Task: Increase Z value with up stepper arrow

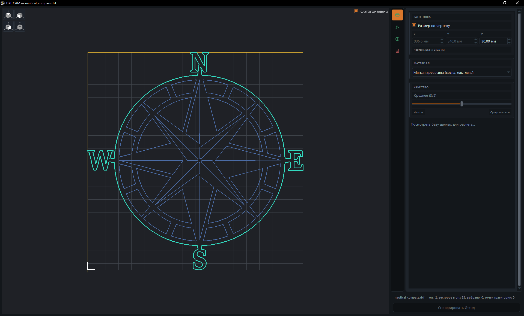Action: (509, 39)
